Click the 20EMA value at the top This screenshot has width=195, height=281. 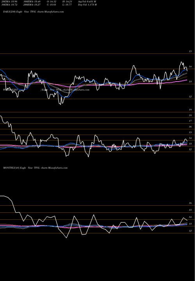[x=9, y=2]
